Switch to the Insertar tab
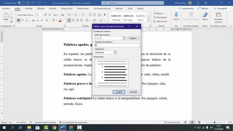The width and height of the screenshot is (233, 131). click(29, 8)
